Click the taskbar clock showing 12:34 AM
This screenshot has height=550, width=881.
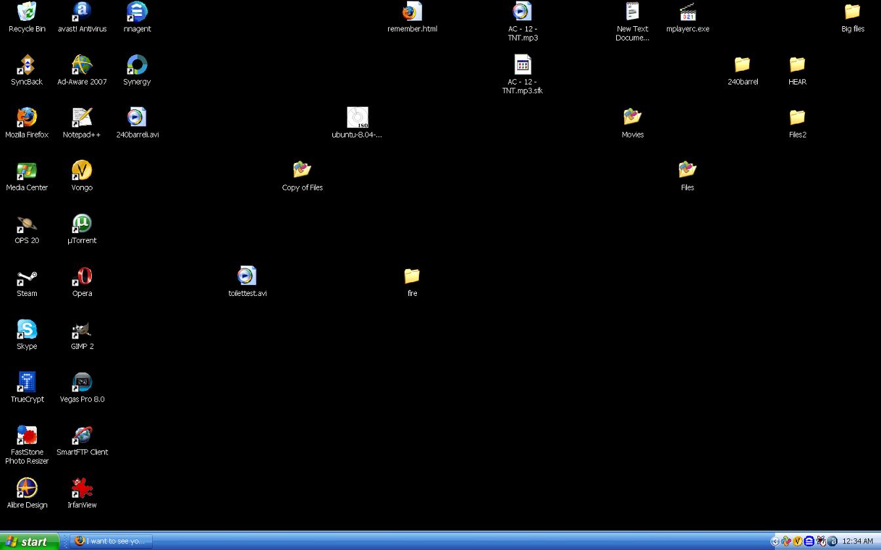point(857,541)
